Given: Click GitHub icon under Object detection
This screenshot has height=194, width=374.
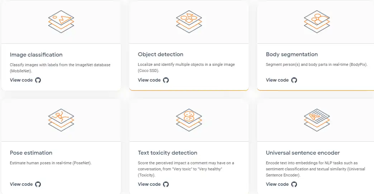Looking at the screenshot, I should [166, 80].
